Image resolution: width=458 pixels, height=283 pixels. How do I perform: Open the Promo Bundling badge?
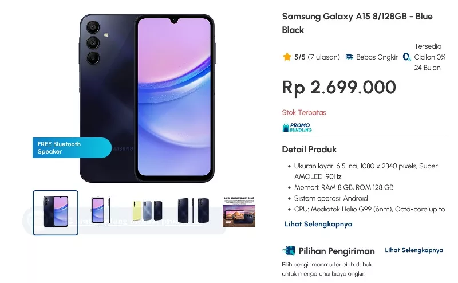pyautogui.click(x=297, y=127)
